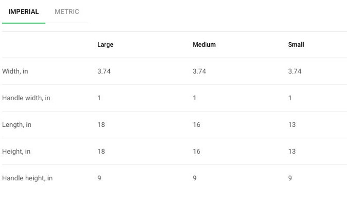The height and width of the screenshot is (203, 347).
Task: Click the Medium column header
Action: pyautogui.click(x=204, y=44)
